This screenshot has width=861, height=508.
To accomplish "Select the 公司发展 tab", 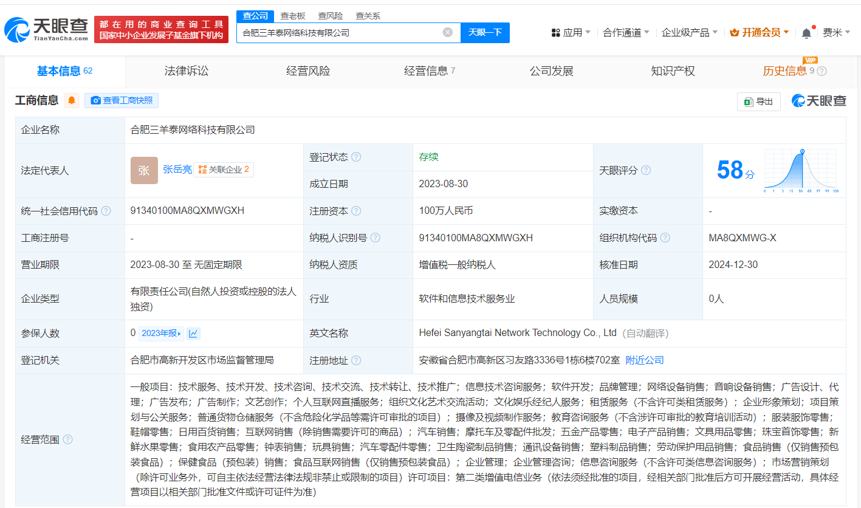I will coord(551,71).
